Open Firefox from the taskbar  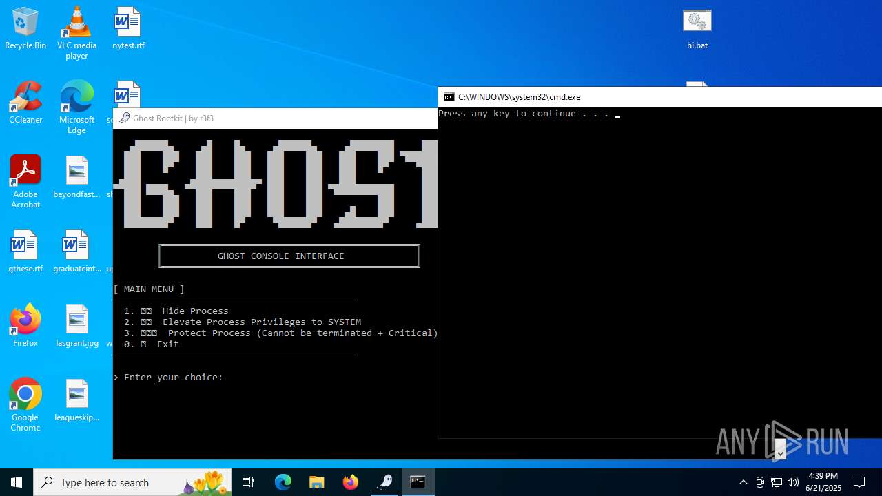click(x=351, y=482)
